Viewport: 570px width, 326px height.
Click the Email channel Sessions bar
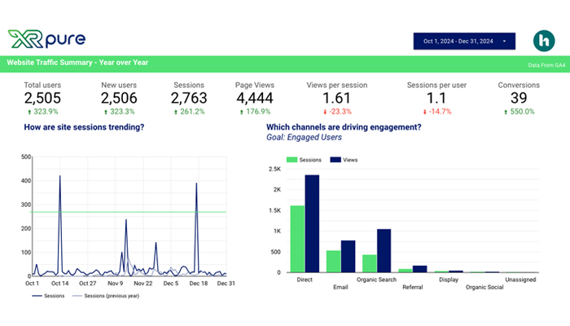click(x=333, y=261)
